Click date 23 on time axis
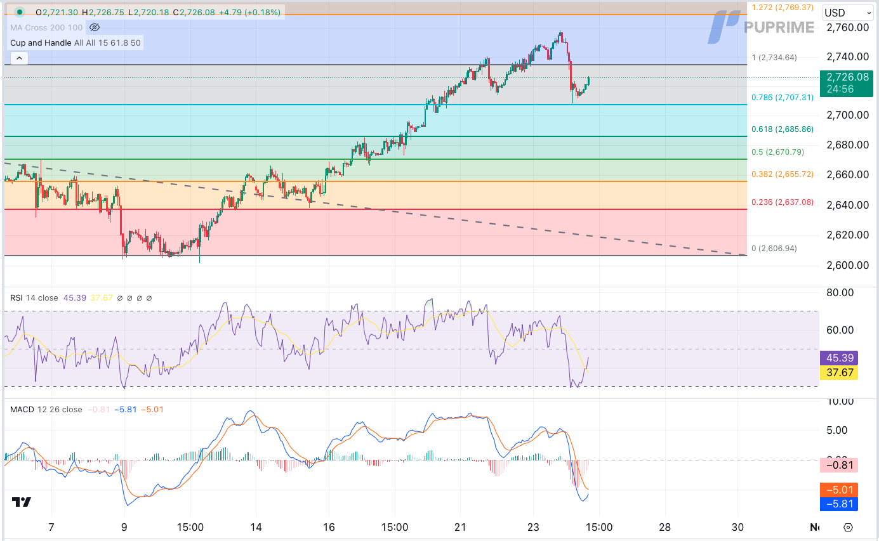Image resolution: width=879 pixels, height=541 pixels. pyautogui.click(x=533, y=527)
